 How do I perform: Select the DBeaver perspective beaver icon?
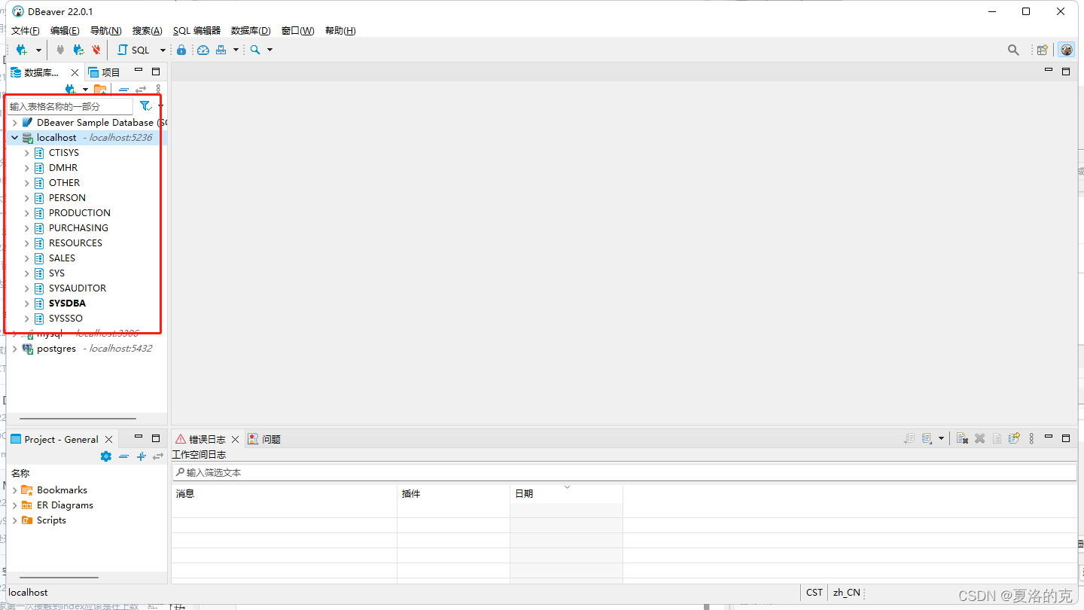(1066, 50)
